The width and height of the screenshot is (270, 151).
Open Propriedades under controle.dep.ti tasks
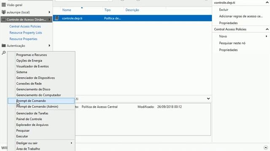coord(228,23)
